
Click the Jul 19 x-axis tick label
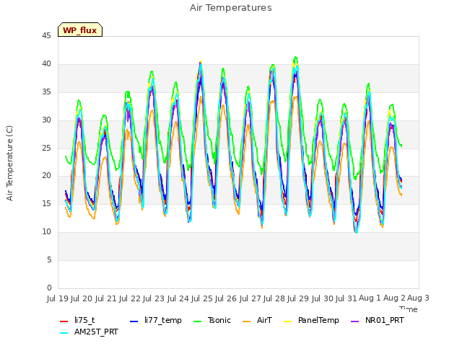58,298
